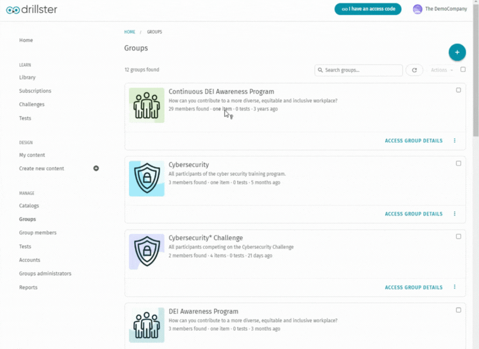
Task: Check the Continuous DEI Awareness Program checkbox
Action: pyautogui.click(x=458, y=90)
